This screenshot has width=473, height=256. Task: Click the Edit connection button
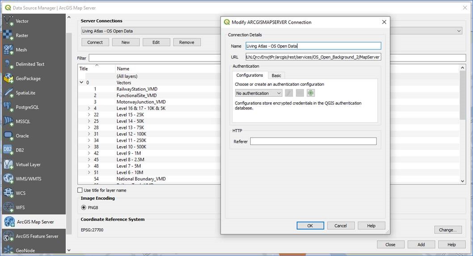pyautogui.click(x=156, y=42)
